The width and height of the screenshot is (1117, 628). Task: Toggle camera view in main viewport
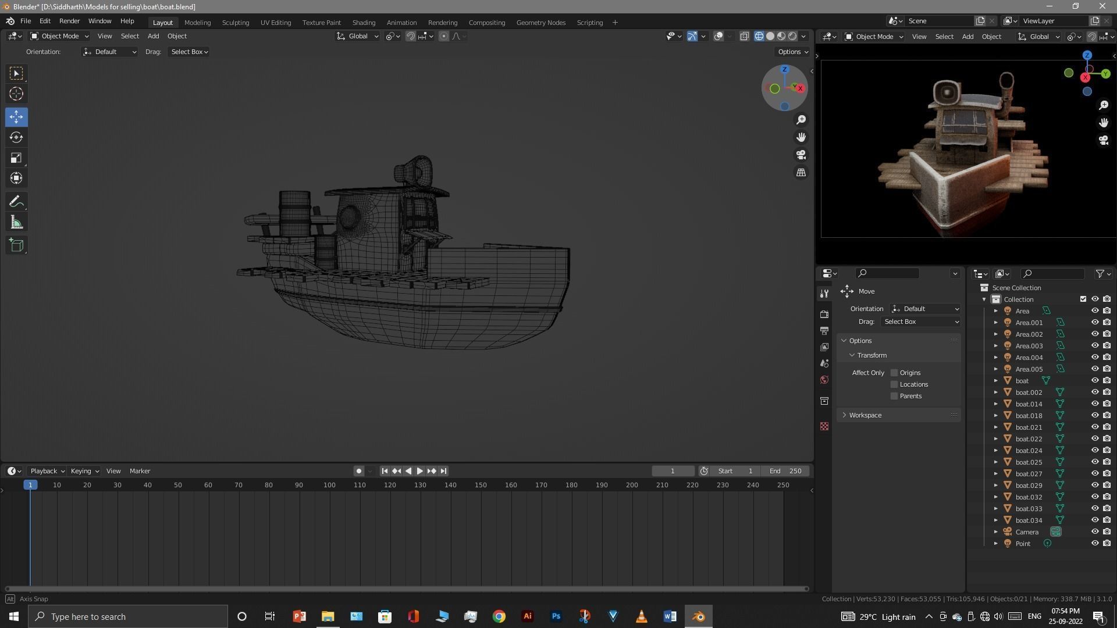801,155
